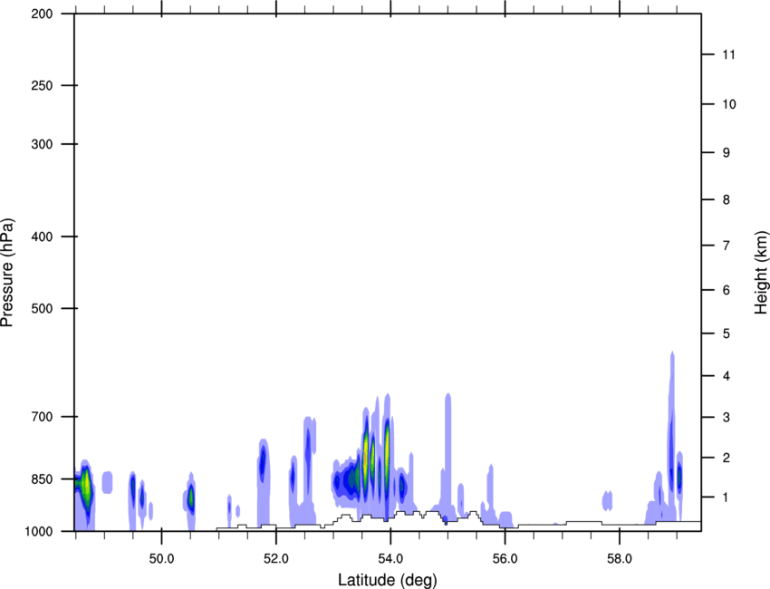Click the 1 km height label

pos(727,497)
